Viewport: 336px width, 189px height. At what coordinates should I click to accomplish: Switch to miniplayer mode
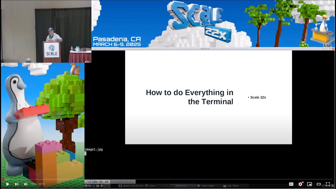coord(309,184)
